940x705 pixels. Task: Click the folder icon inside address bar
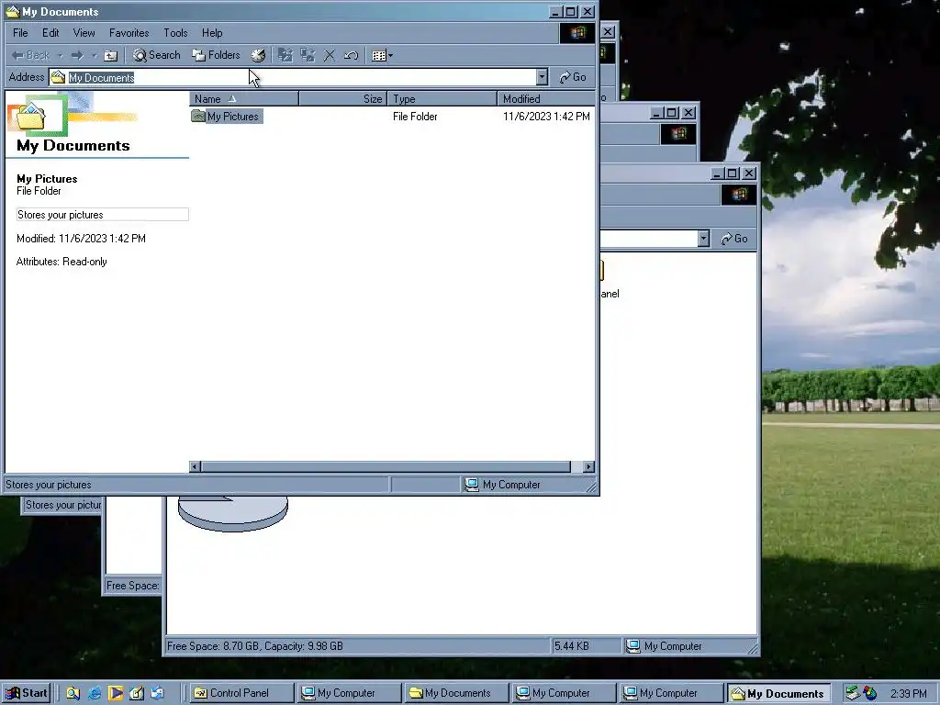click(58, 77)
